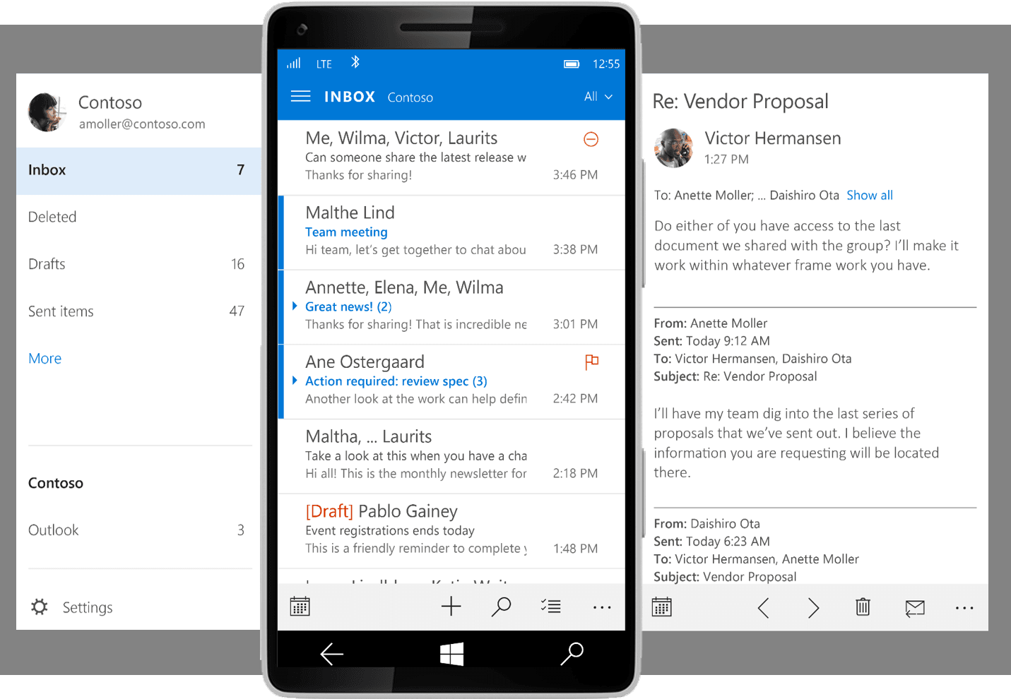Click Victor Hermansen's avatar photo
The image size is (1011, 699).
pos(673,148)
